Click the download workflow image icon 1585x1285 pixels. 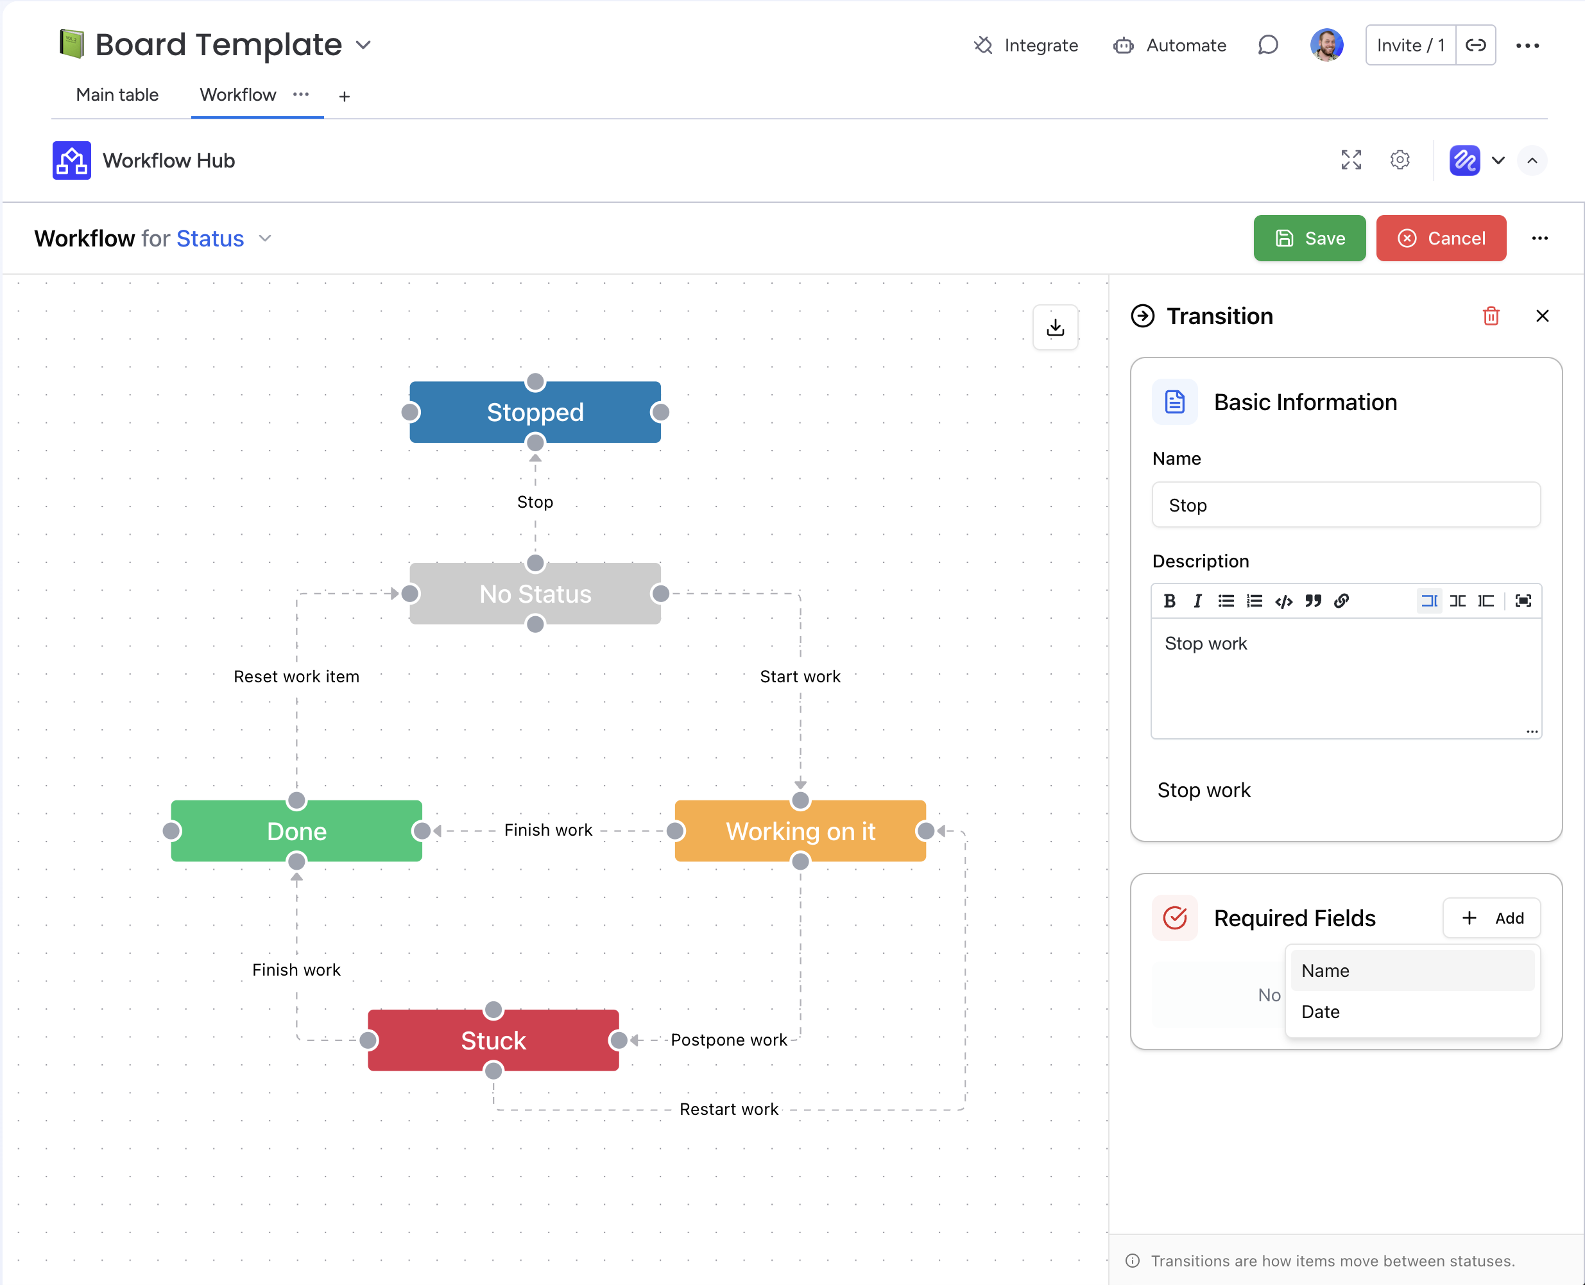point(1054,327)
